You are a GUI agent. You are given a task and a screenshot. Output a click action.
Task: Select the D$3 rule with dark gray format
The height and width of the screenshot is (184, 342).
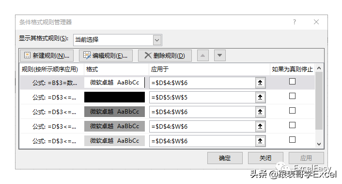54,112
